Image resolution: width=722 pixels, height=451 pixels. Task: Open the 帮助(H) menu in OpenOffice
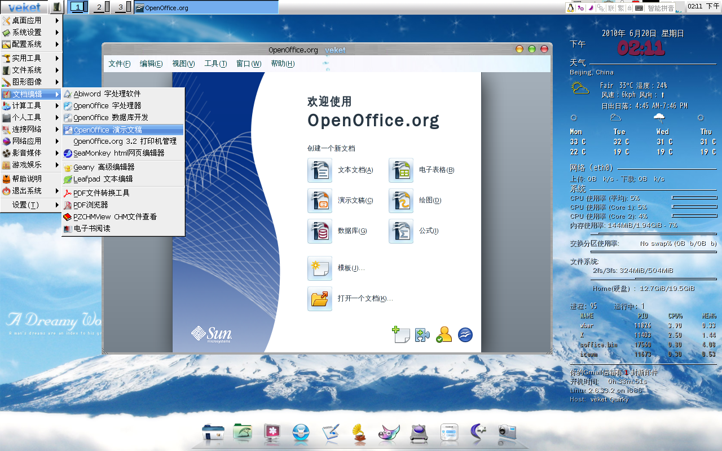(283, 64)
